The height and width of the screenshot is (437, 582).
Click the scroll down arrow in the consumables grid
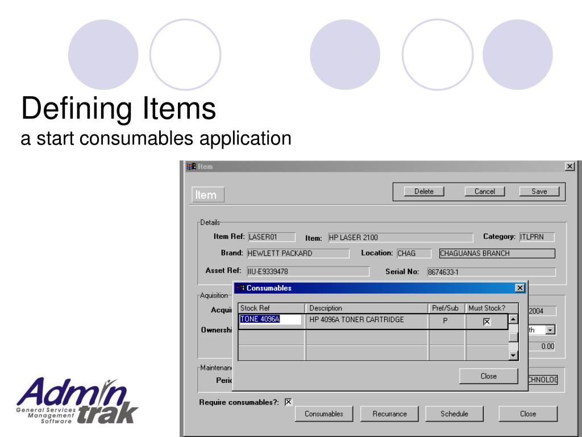click(513, 356)
